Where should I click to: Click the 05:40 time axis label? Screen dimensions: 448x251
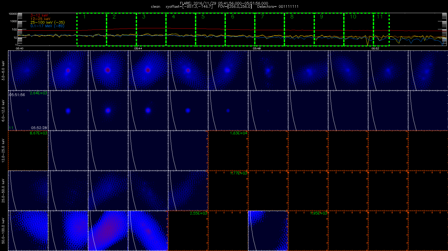[x=19, y=49]
